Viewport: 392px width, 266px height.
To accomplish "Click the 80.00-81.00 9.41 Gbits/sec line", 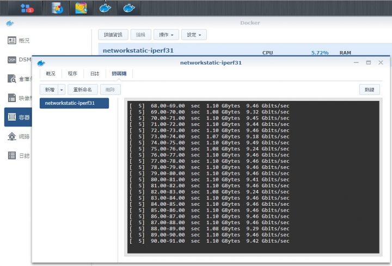I will (210, 180).
